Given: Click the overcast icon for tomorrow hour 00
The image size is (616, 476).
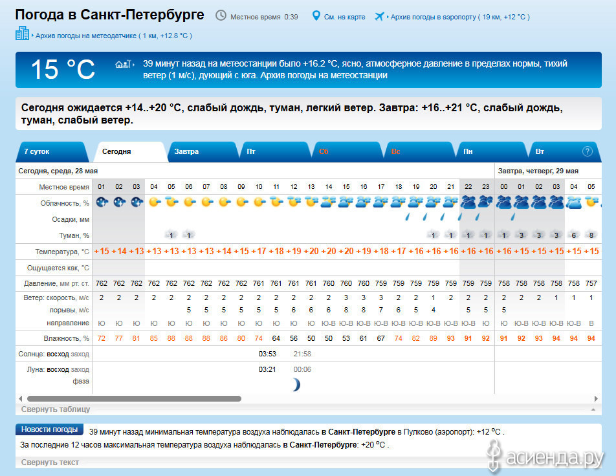Looking at the screenshot, I should (503, 202).
